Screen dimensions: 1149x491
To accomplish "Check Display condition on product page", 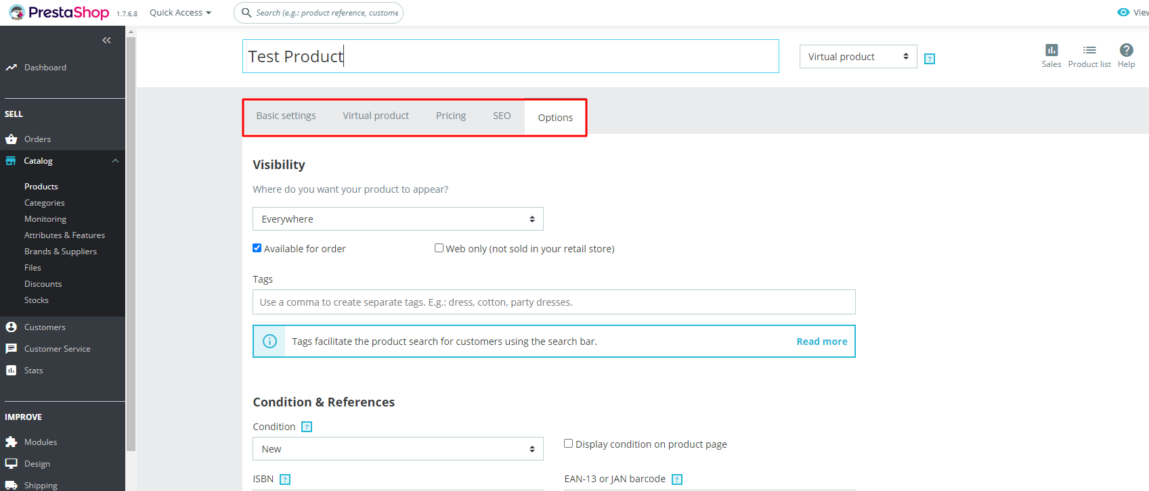I will pyautogui.click(x=569, y=444).
